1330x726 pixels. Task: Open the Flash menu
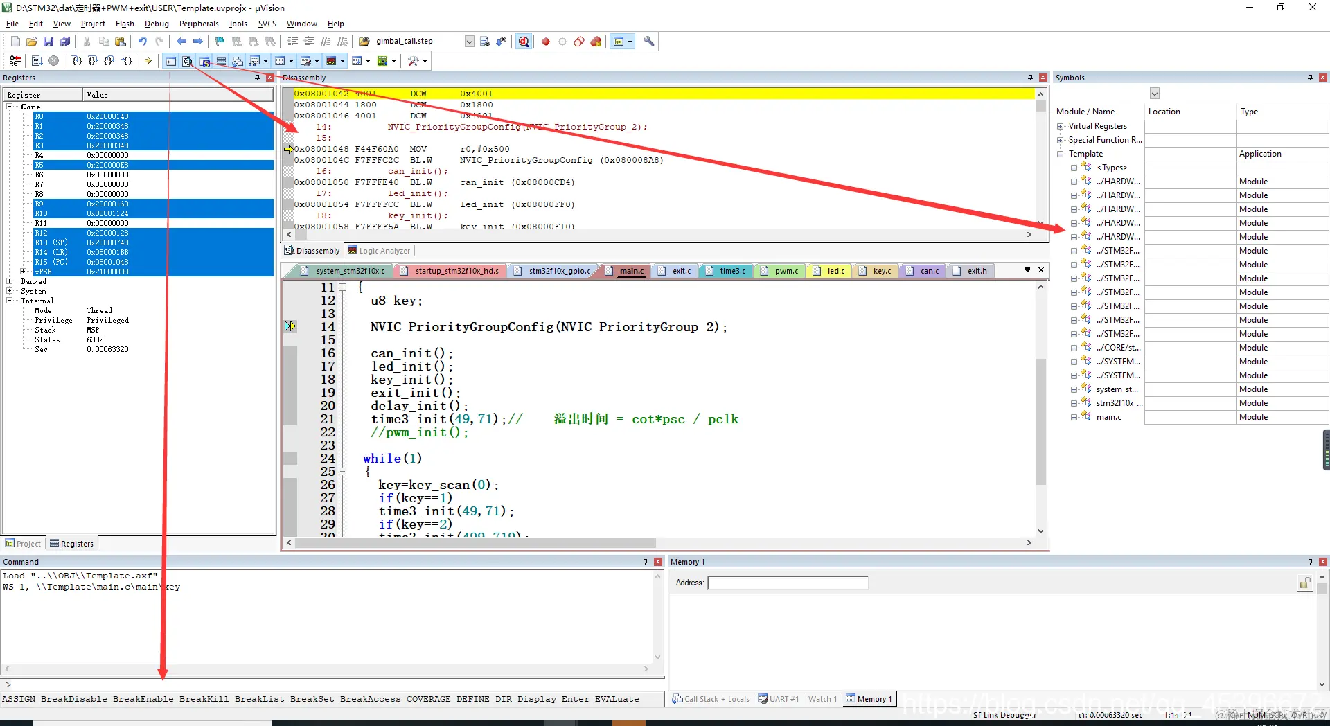125,24
